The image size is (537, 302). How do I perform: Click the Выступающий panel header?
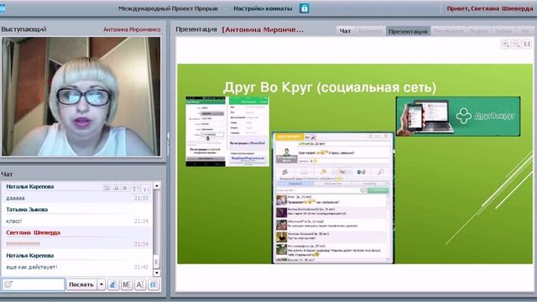click(x=23, y=29)
